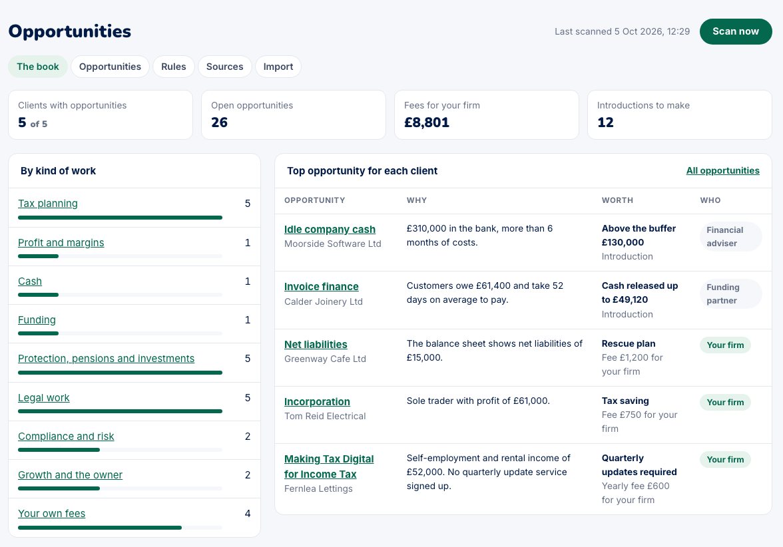783x547 pixels.
Task: Go to the Sources tab
Action: [x=225, y=67]
